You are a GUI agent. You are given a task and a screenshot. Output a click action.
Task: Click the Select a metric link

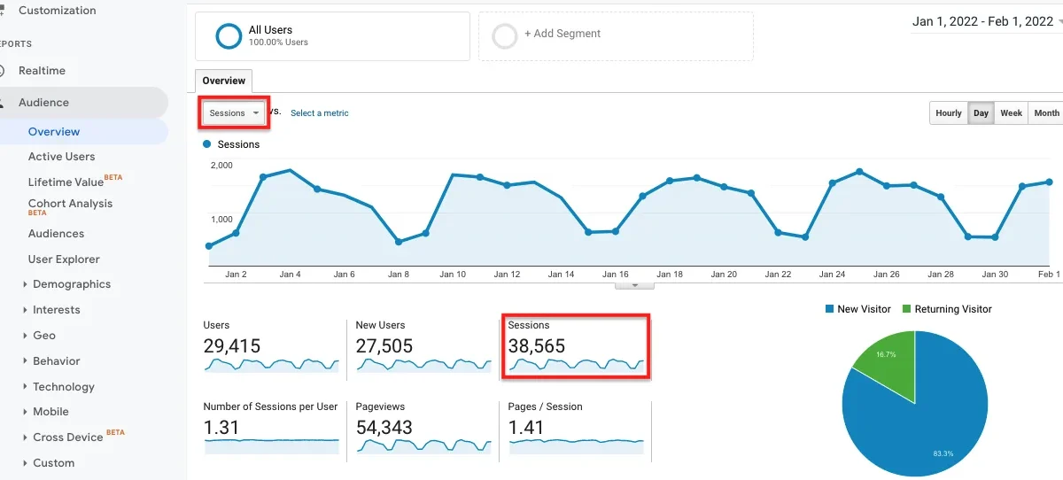pos(320,113)
